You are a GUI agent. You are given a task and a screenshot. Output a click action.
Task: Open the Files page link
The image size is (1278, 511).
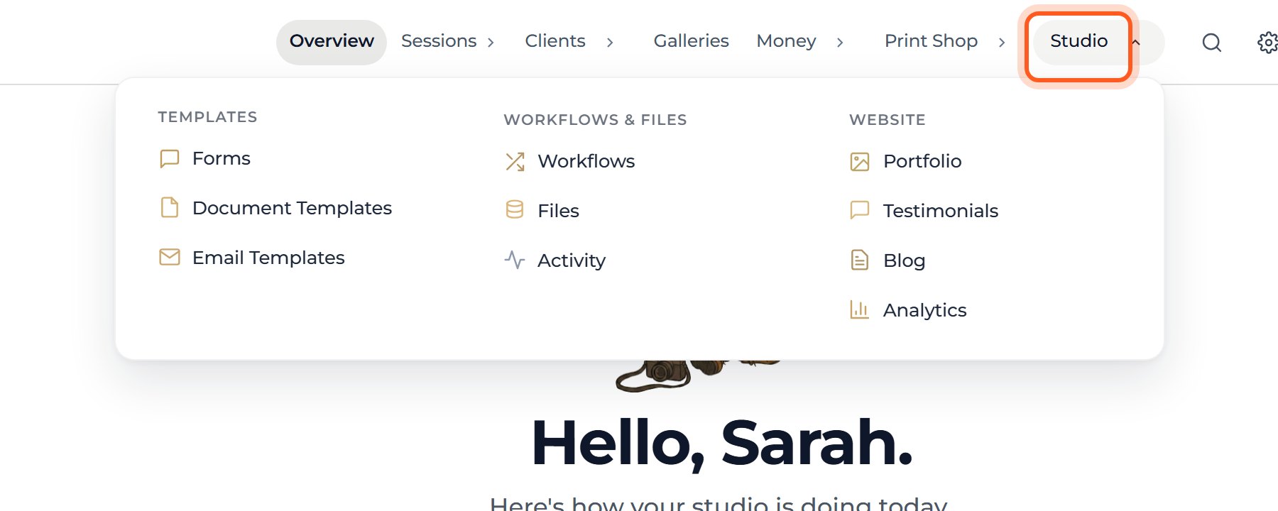pos(559,211)
